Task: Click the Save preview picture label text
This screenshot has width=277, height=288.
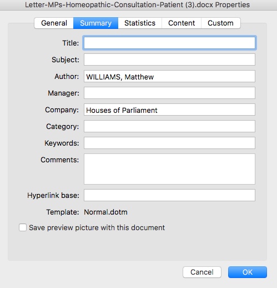Action: pos(97,227)
